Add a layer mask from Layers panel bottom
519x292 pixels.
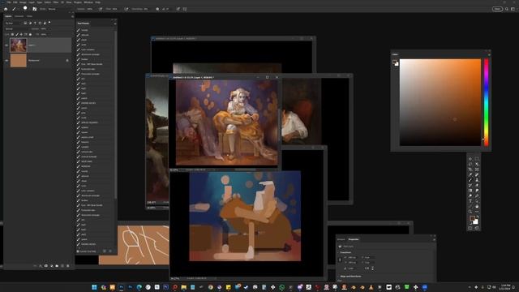click(x=46, y=265)
